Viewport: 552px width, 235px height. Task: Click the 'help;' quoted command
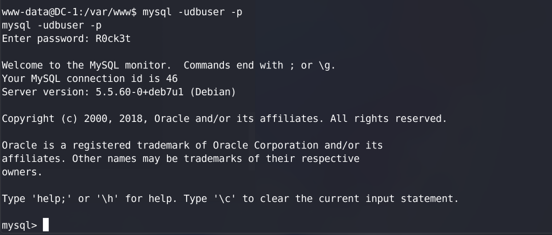[51, 199]
